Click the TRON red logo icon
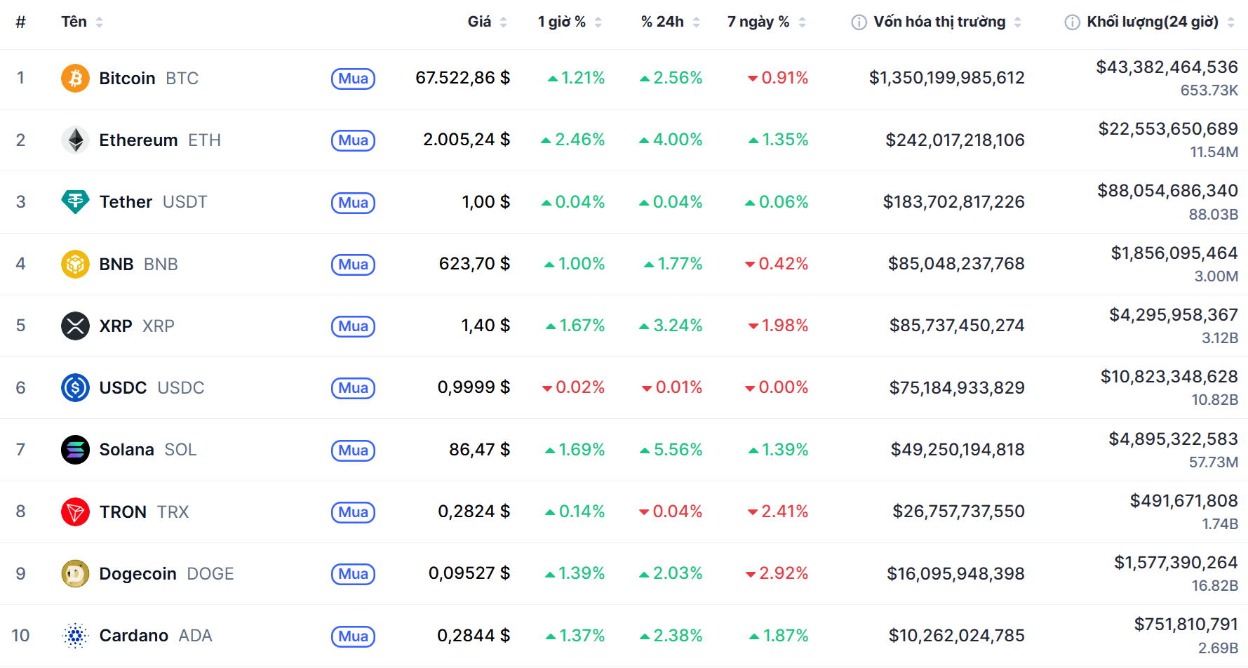Image resolution: width=1248 pixels, height=668 pixels. tap(75, 512)
